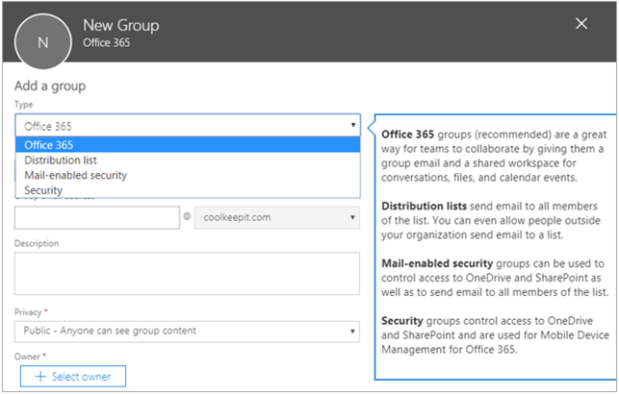
Task: Click the Type field label
Action: point(24,105)
